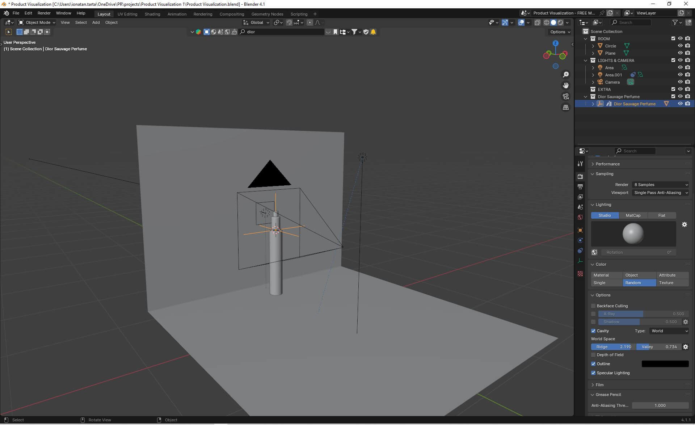
Task: Click the black Outline color swatch
Action: pos(665,364)
